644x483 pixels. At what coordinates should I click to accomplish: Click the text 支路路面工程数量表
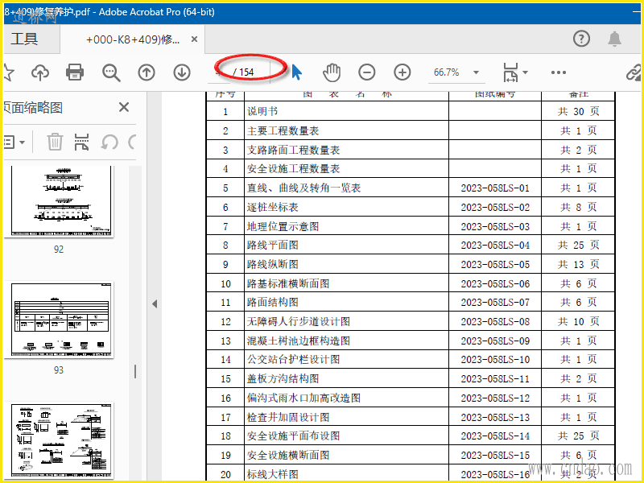coord(293,150)
